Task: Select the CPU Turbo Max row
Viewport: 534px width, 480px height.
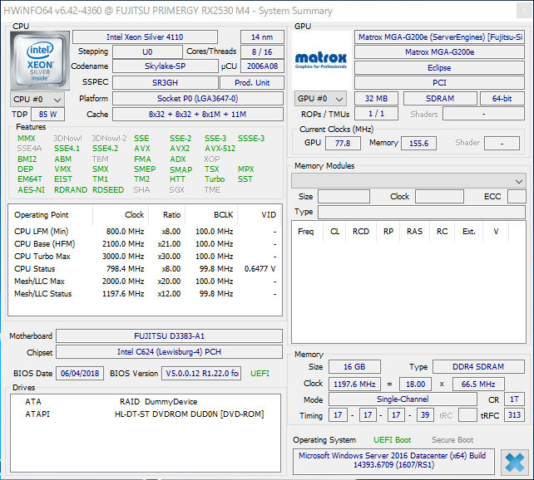Action: tap(145, 257)
